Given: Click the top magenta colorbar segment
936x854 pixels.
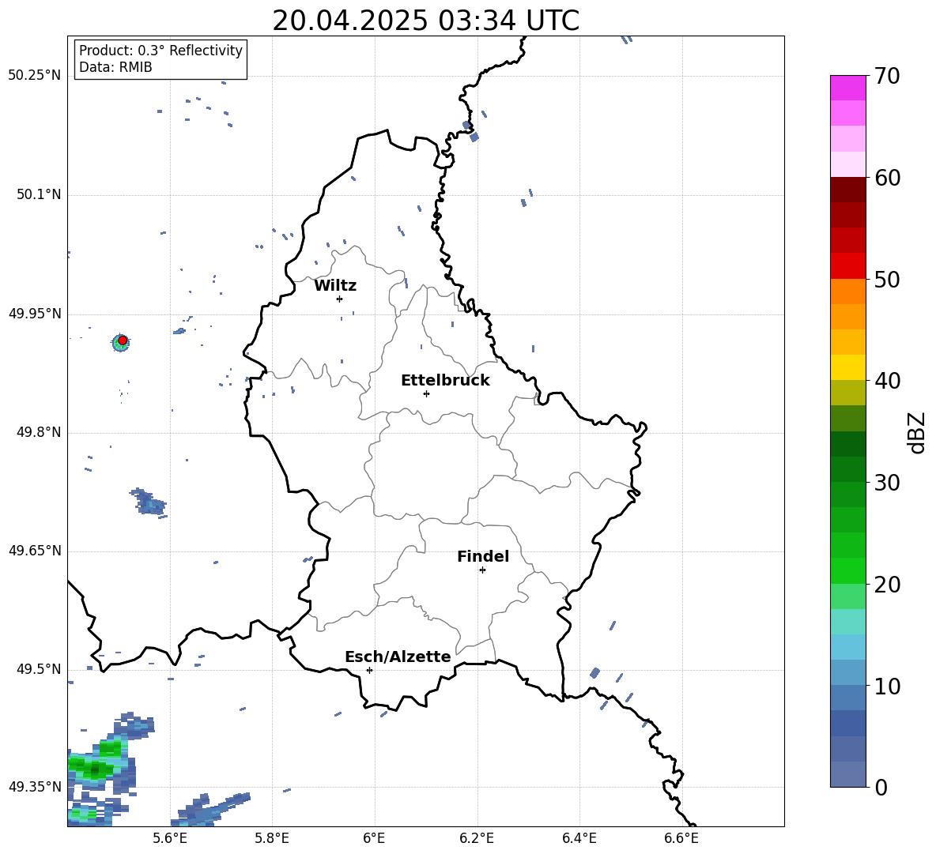Looking at the screenshot, I should click(x=848, y=88).
